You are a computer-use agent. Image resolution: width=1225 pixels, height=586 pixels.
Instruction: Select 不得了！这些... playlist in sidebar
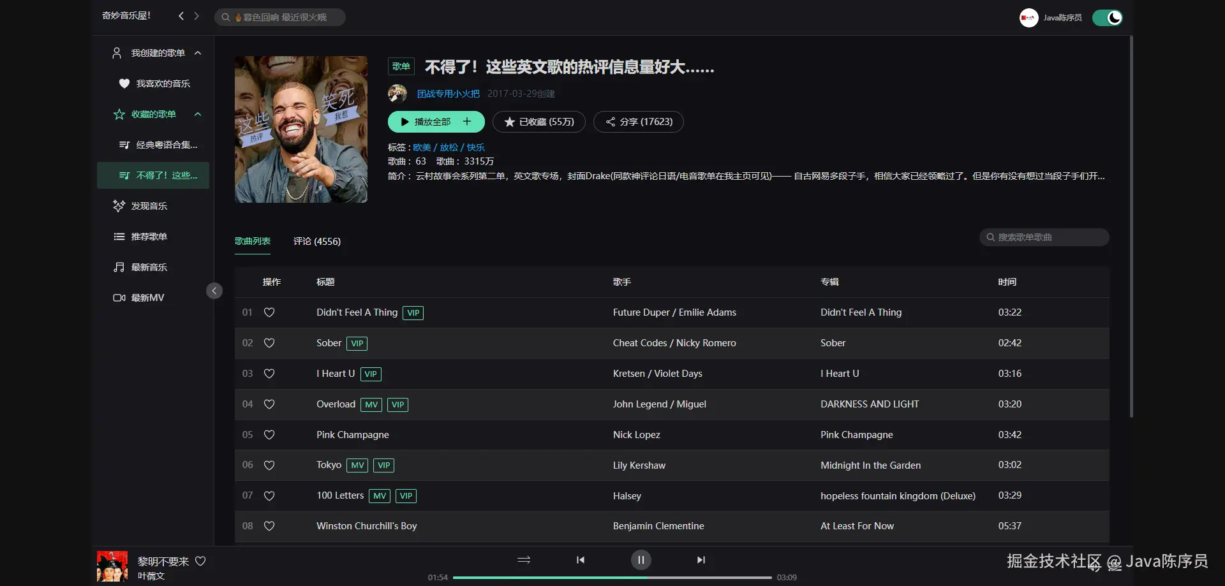point(153,175)
